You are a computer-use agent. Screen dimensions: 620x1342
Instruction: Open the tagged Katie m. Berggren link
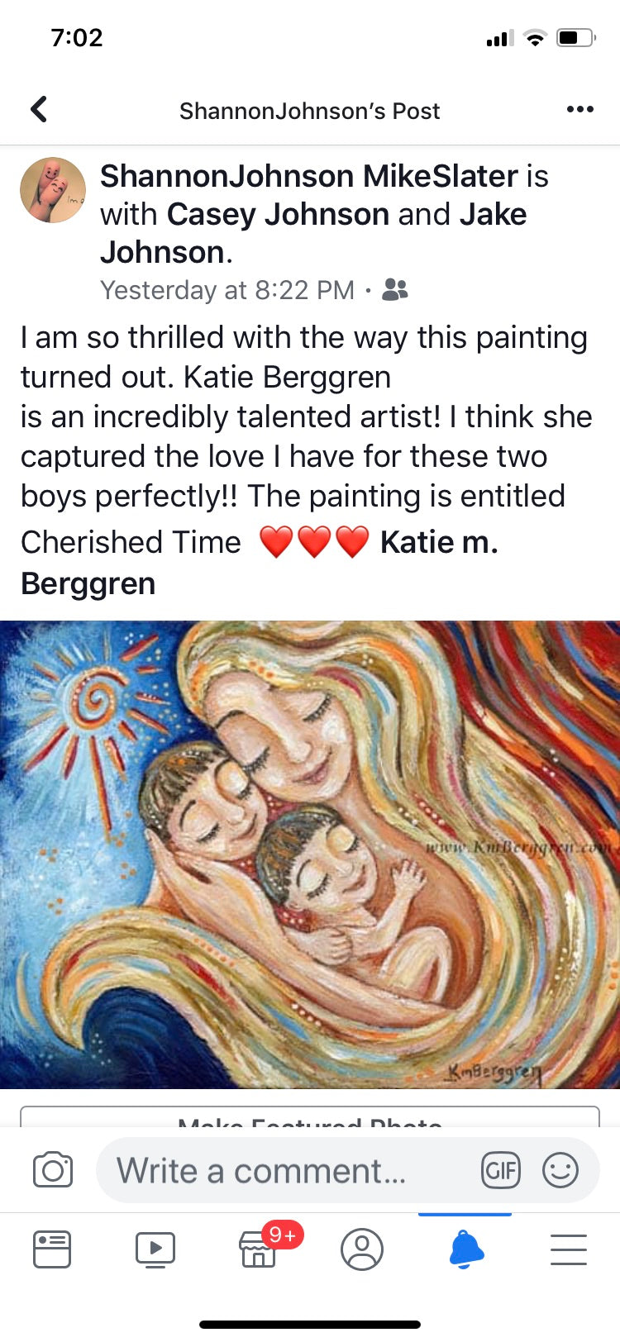pyautogui.click(x=259, y=563)
